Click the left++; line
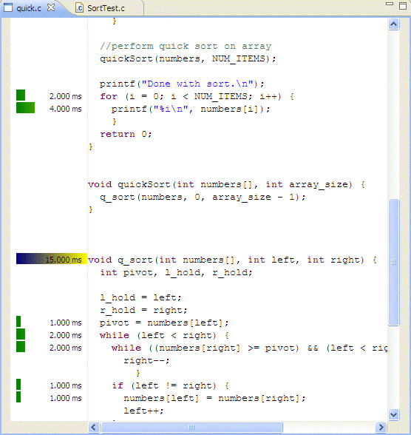411x435 pixels. click(143, 411)
